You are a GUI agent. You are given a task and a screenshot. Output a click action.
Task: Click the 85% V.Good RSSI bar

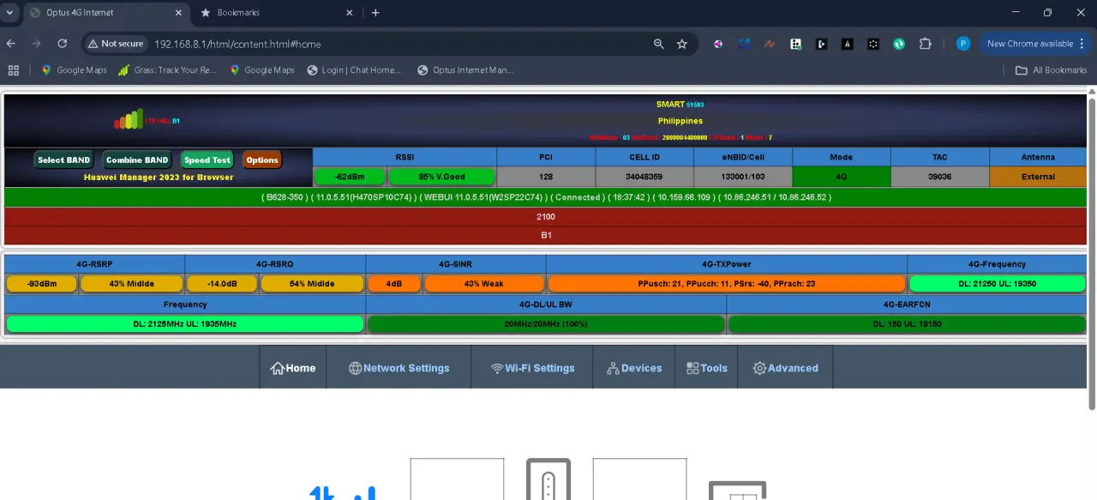click(441, 177)
